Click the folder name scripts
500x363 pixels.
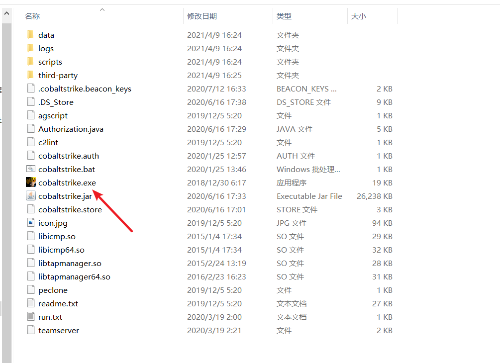point(50,62)
